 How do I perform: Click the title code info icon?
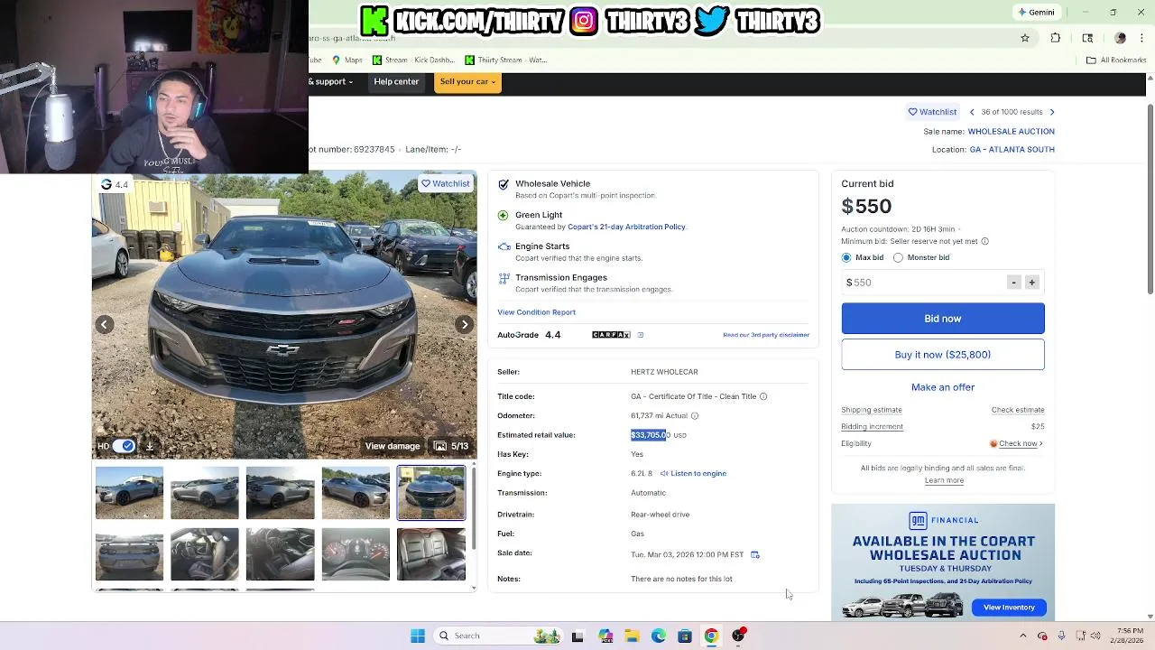click(763, 396)
